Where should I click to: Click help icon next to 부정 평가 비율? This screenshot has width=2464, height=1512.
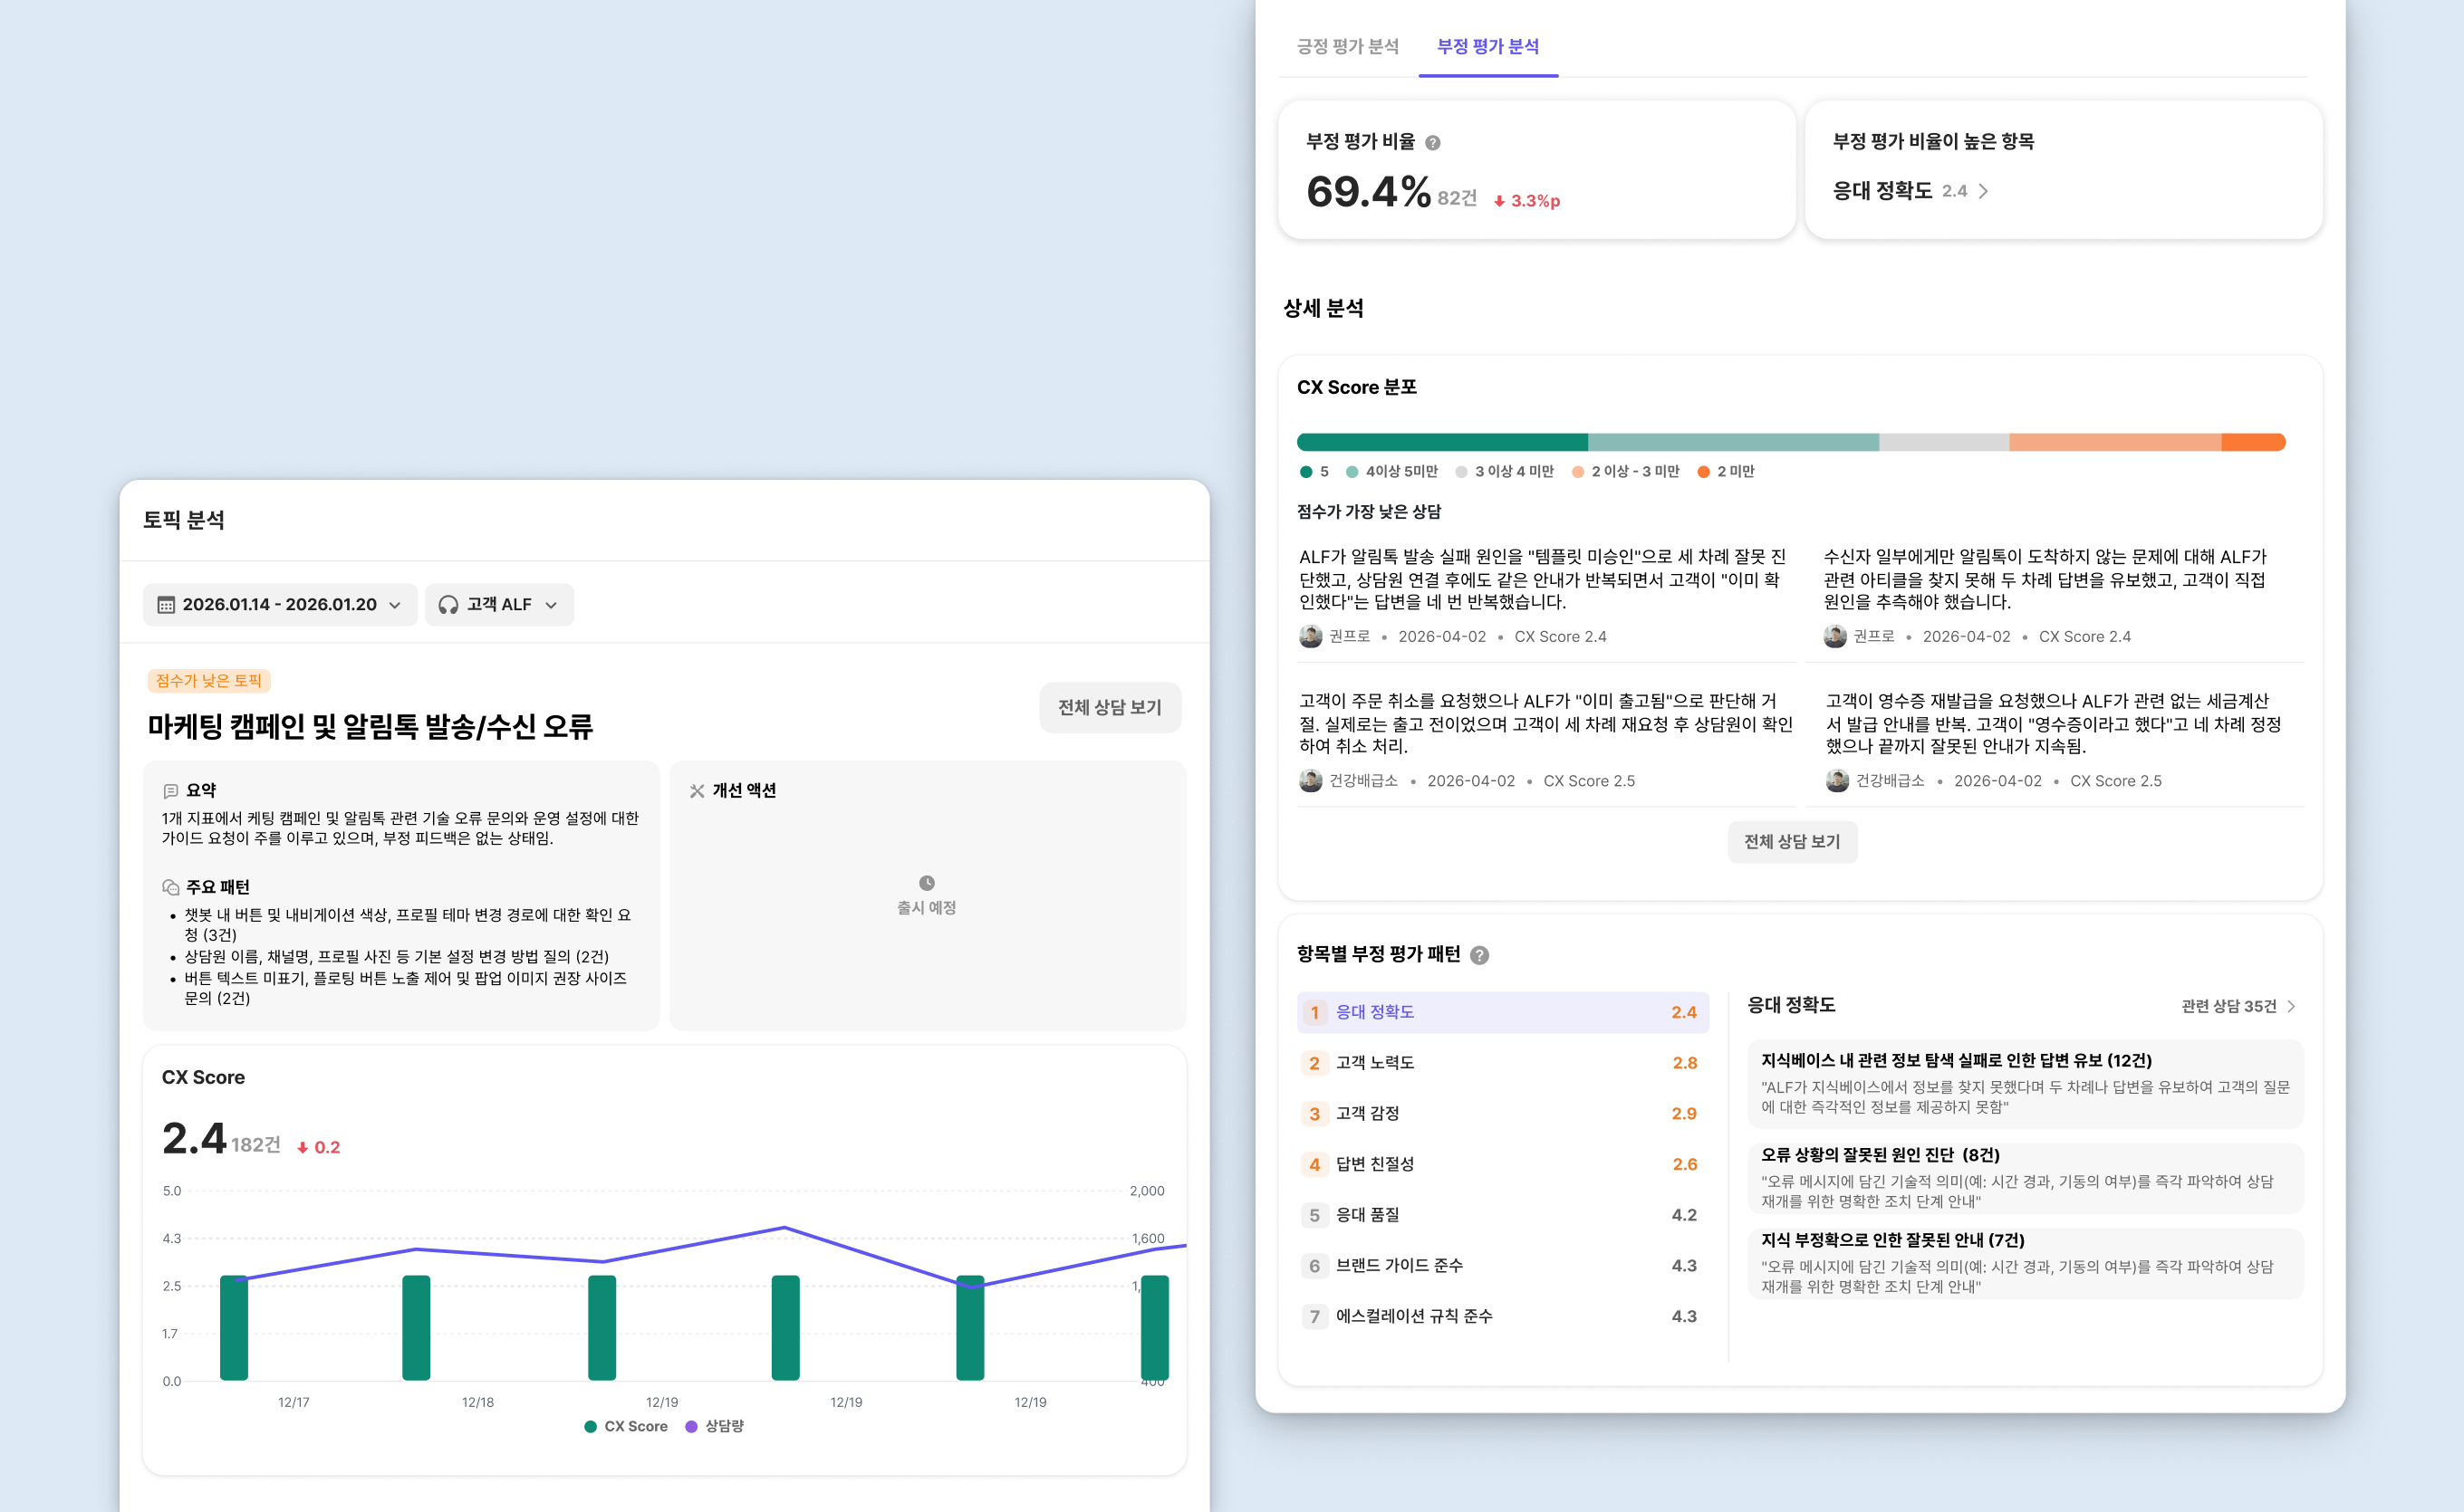point(1432,143)
